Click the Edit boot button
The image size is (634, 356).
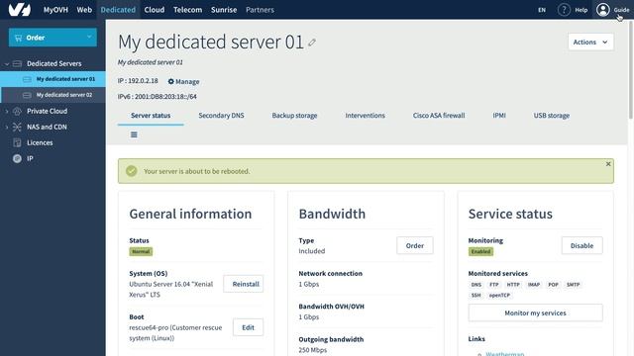pos(248,327)
